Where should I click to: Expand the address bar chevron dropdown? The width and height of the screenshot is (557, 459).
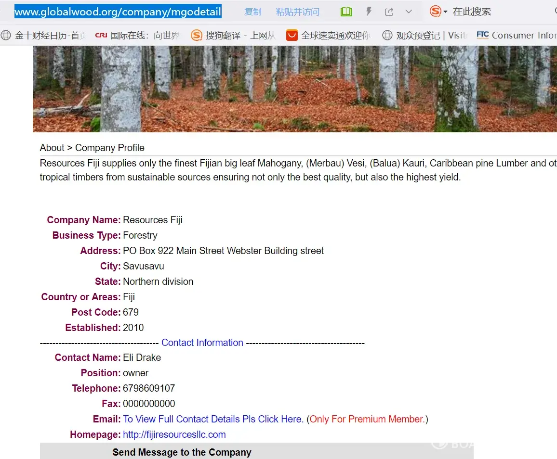[x=409, y=12]
